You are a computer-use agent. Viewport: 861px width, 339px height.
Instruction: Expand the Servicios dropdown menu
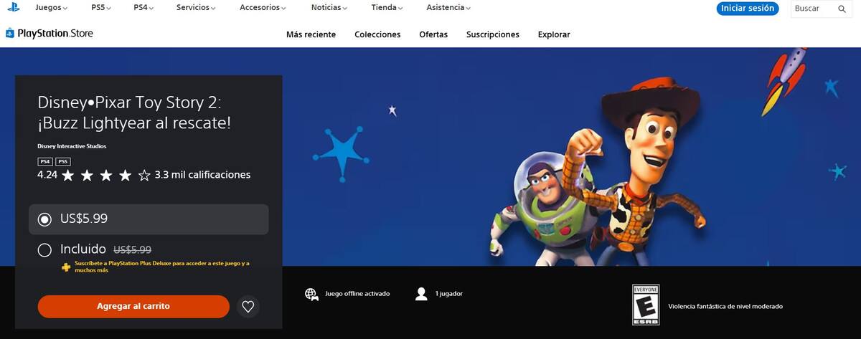pos(196,8)
